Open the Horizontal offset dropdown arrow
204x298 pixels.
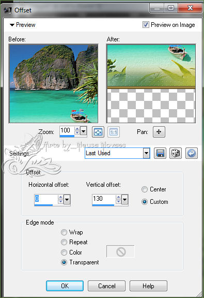pos(67,200)
